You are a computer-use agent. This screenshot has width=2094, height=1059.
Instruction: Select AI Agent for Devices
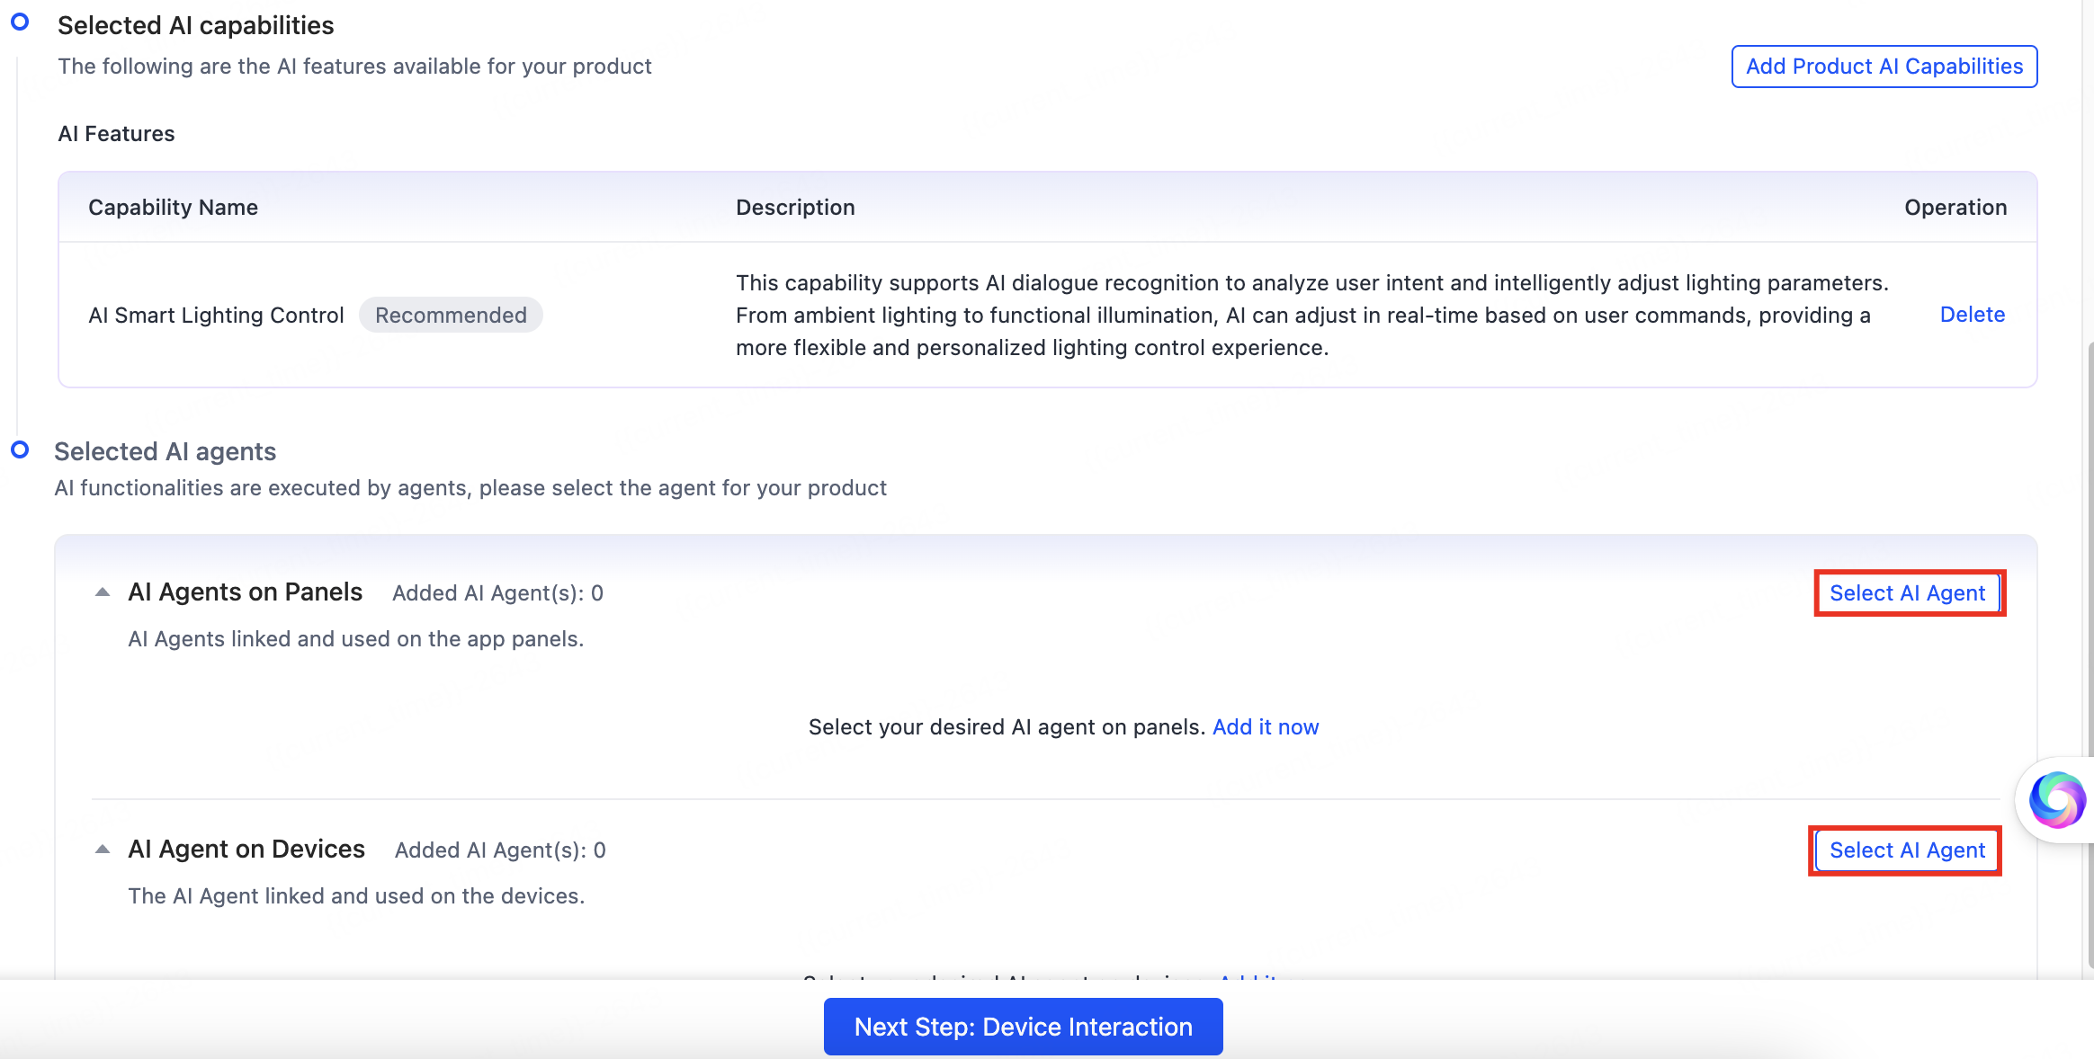point(1907,850)
